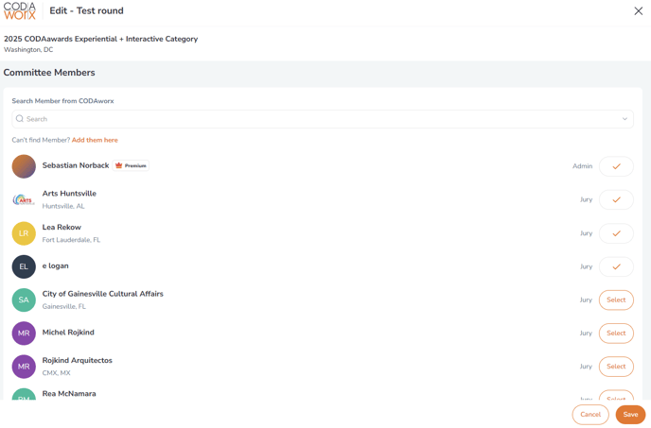Click City of Gainesville SA avatar
This screenshot has height=428, width=651.
[24, 300]
